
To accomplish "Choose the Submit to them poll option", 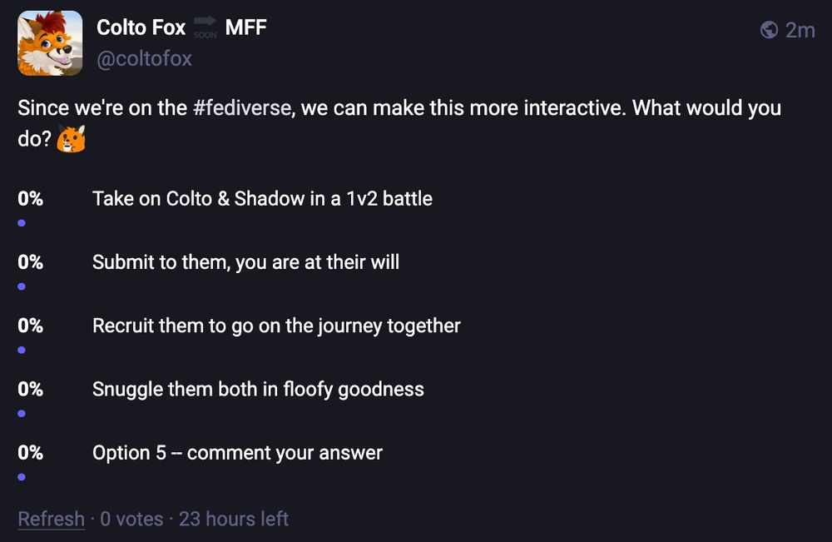I will (x=246, y=262).
